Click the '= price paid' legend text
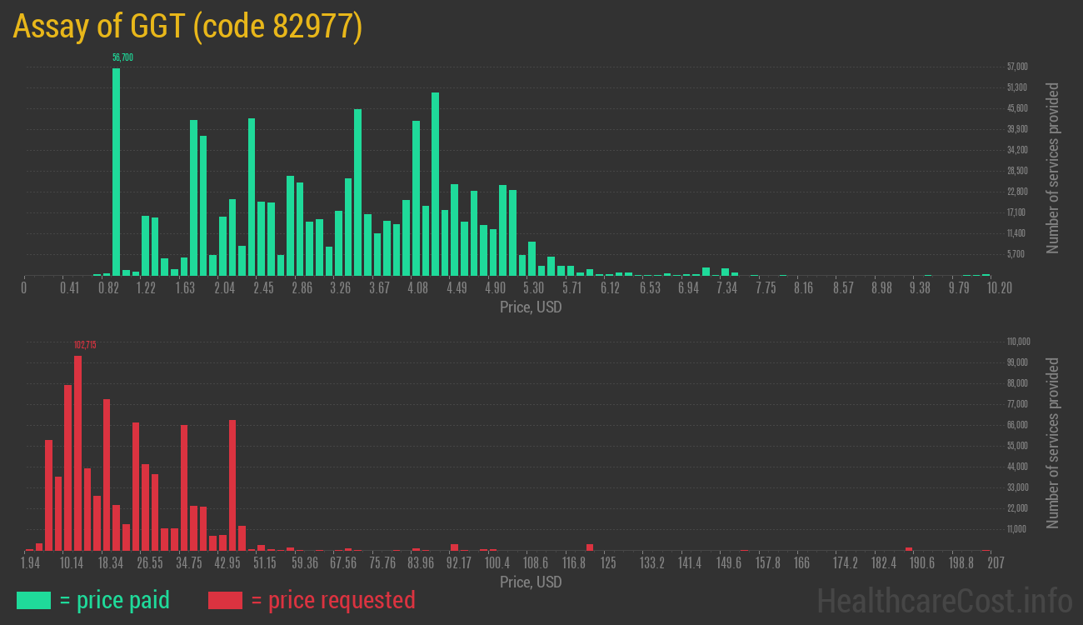The image size is (1083, 625). [115, 600]
